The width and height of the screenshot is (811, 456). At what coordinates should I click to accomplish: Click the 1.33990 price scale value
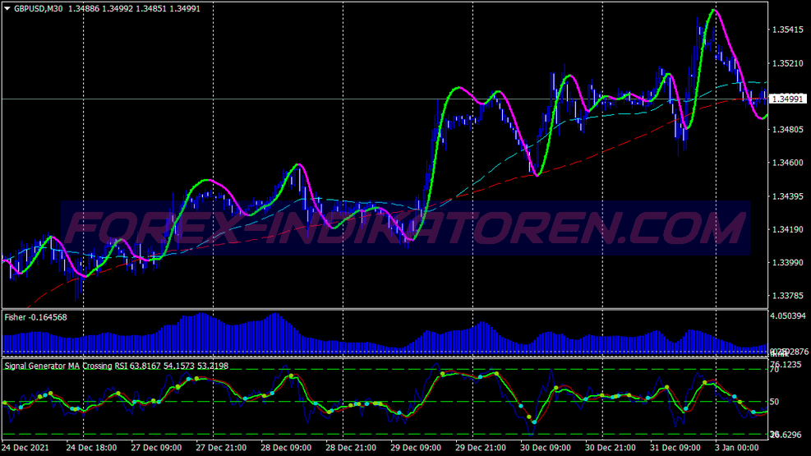(788, 263)
